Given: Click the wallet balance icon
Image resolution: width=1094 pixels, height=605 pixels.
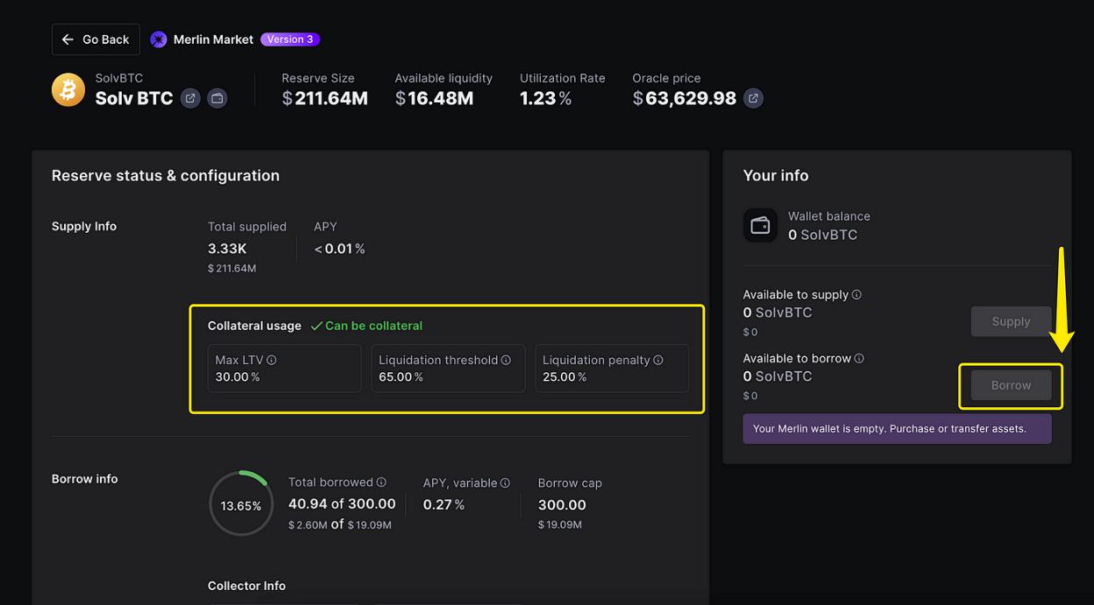Looking at the screenshot, I should click(x=760, y=226).
